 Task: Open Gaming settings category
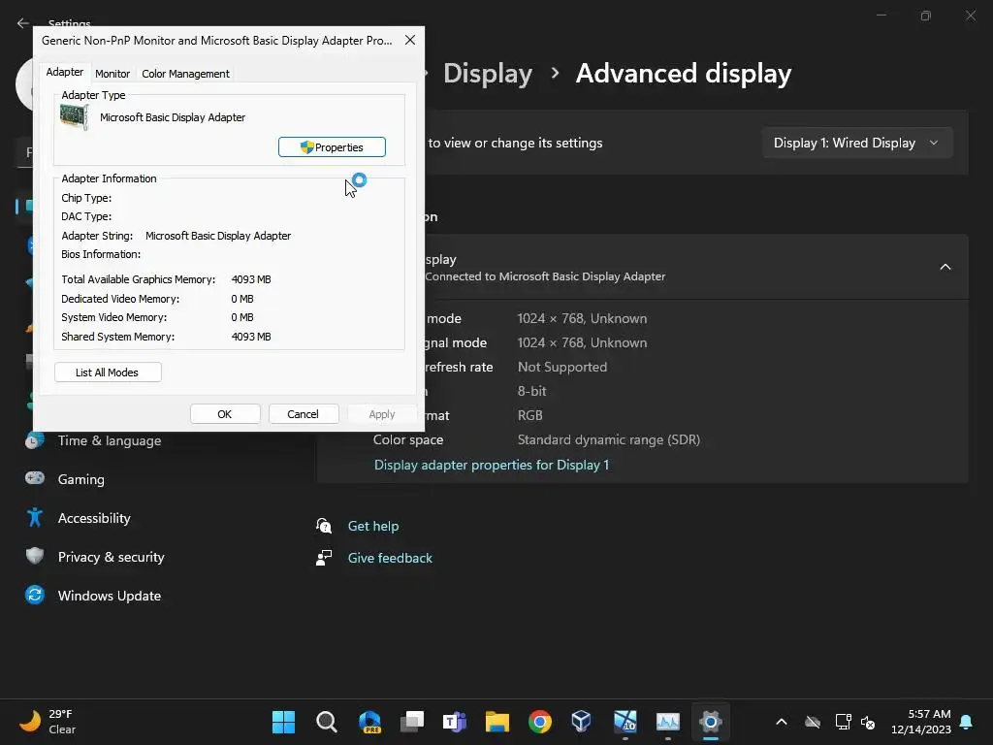(x=81, y=479)
